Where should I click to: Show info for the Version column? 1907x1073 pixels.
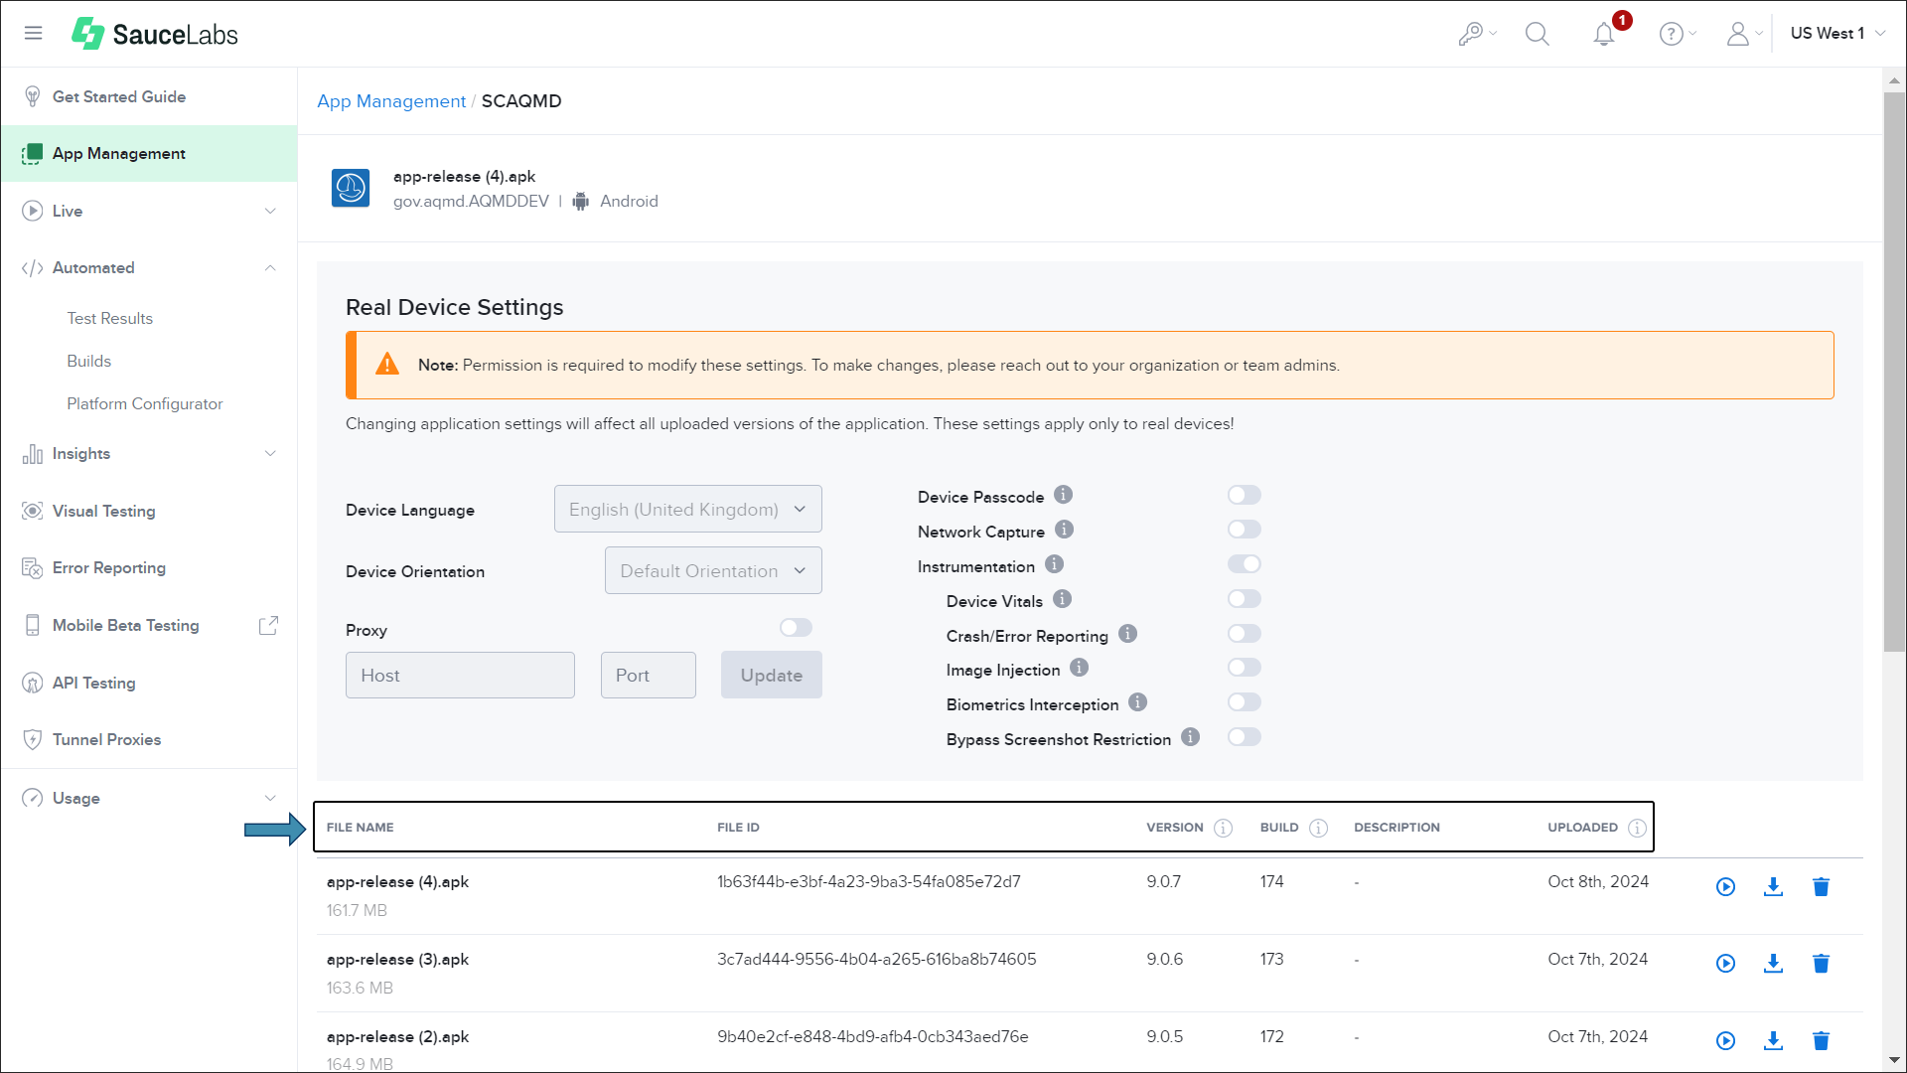pos(1223,829)
